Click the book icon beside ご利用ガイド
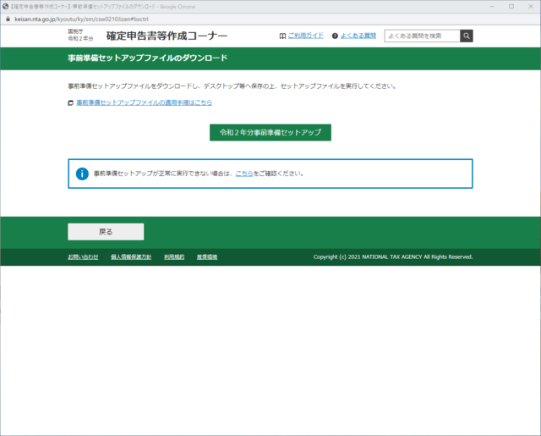The image size is (541, 436). click(x=282, y=36)
